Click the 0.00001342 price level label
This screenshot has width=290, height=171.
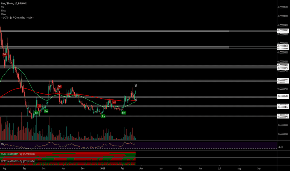(x=283, y=30)
